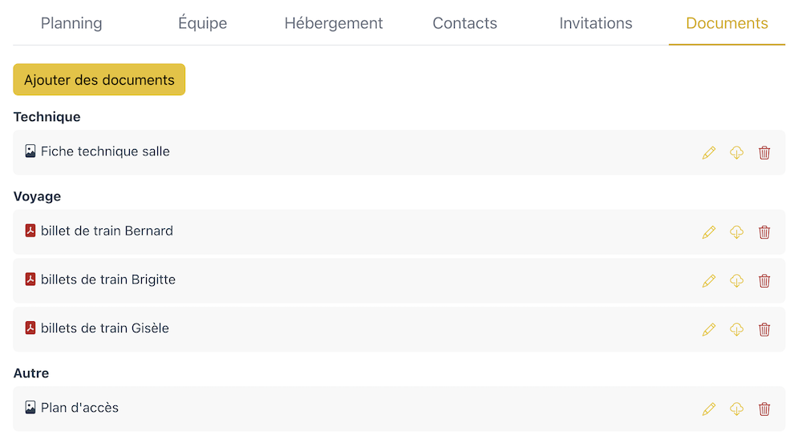Edit billet de train Bernard entry
Image resolution: width=802 pixels, height=443 pixels.
pyautogui.click(x=708, y=232)
